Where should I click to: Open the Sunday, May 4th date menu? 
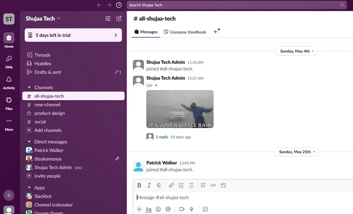[297, 51]
